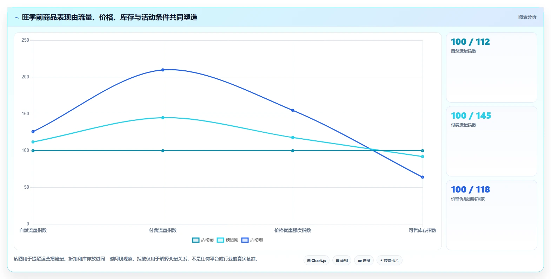The width and height of the screenshot is (551, 279).
Task: Select the 进度 tag
Action: click(x=364, y=260)
